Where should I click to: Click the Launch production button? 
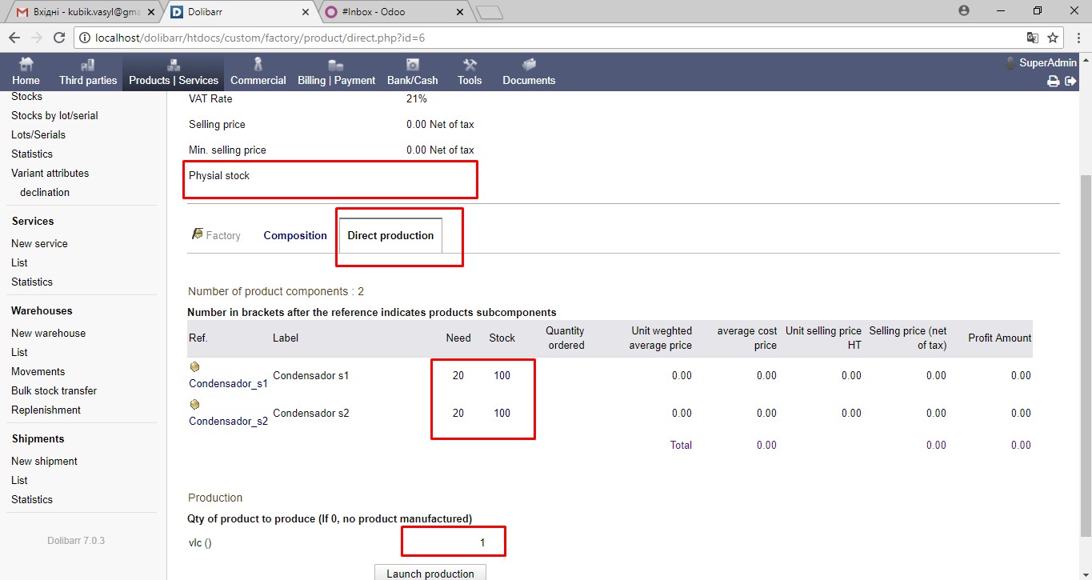430,572
